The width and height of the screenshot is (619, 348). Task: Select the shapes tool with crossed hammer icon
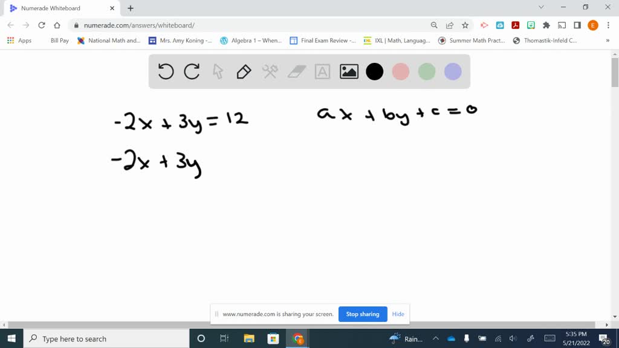[270, 71]
